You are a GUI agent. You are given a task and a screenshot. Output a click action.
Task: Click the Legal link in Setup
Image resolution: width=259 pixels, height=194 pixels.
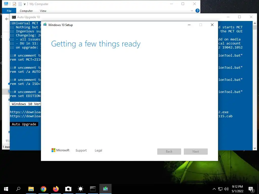coord(98,151)
